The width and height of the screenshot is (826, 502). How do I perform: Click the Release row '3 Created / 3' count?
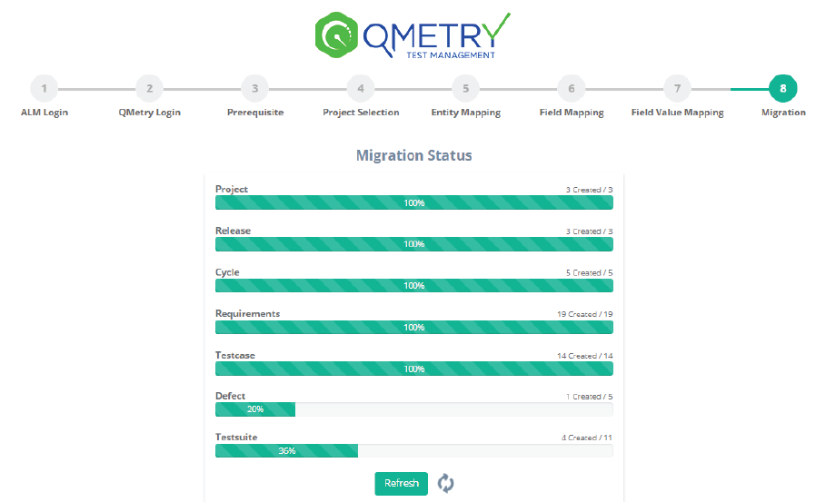[589, 231]
